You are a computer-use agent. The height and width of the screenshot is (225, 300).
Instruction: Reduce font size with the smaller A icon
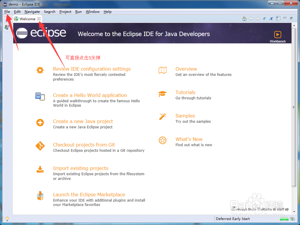[x=264, y=19]
